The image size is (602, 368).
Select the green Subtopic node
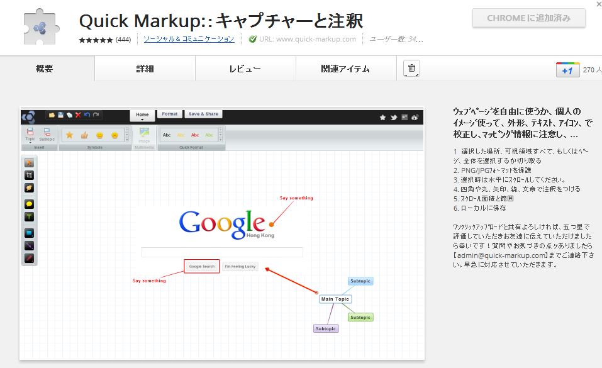coord(360,317)
